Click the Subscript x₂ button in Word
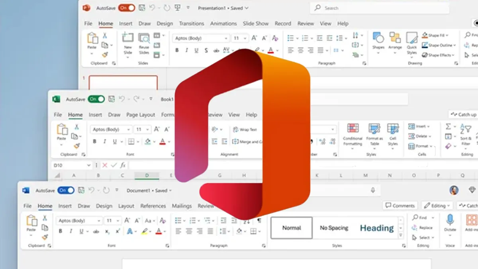The height and width of the screenshot is (269, 478). click(108, 232)
